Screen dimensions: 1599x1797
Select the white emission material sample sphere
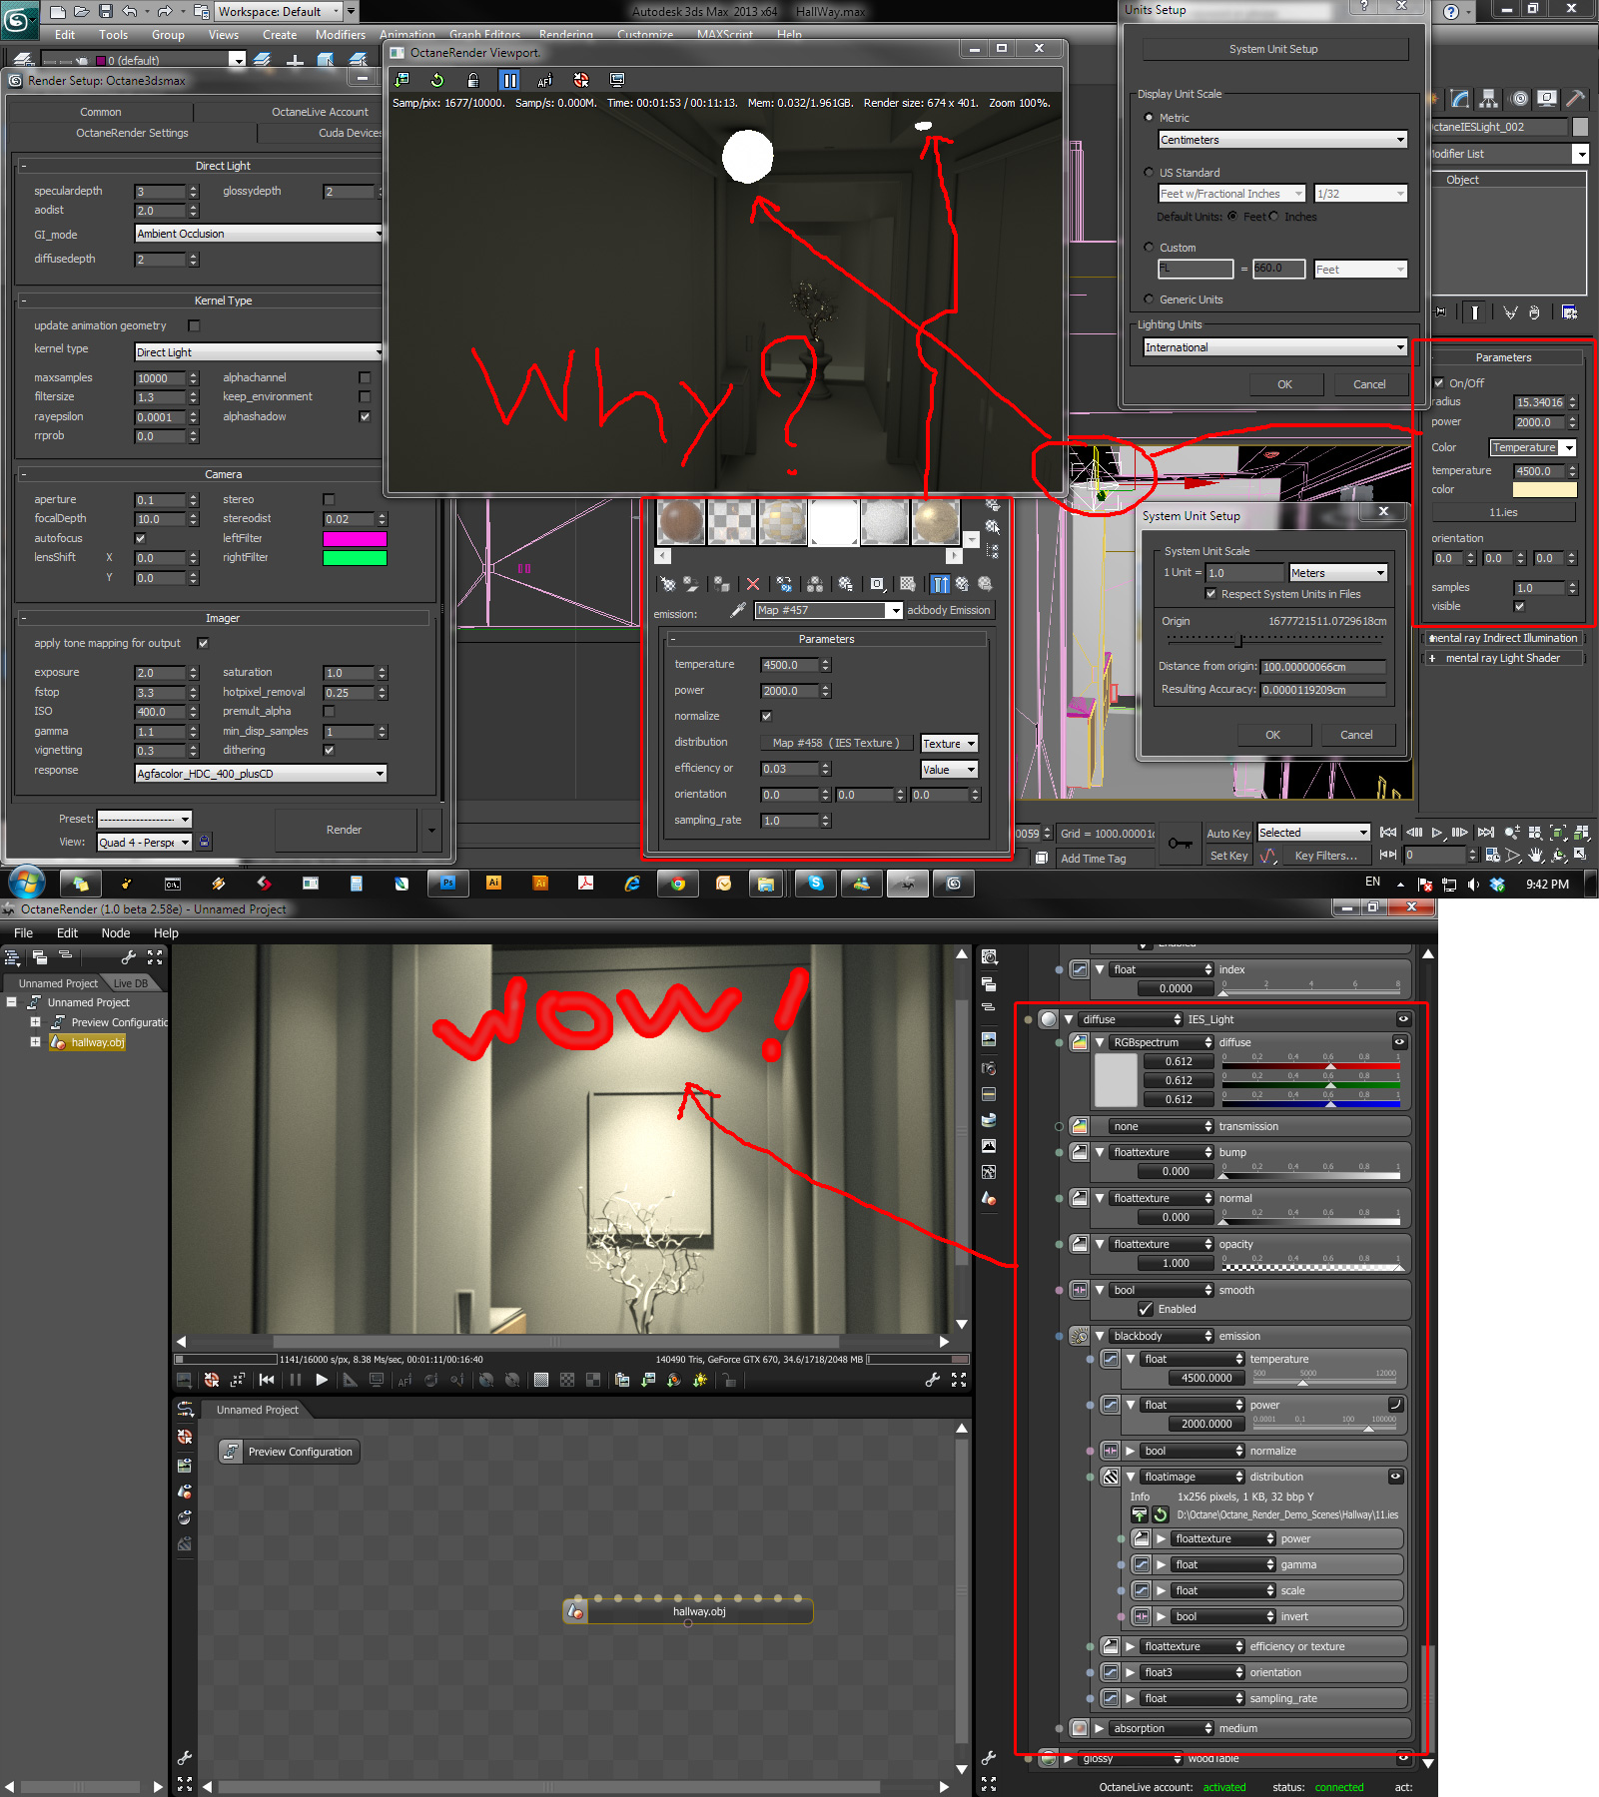click(x=834, y=522)
